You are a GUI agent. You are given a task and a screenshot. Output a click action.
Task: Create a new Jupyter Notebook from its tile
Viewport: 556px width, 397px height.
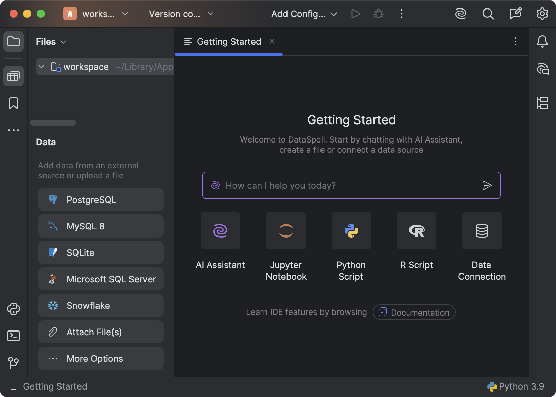point(286,231)
